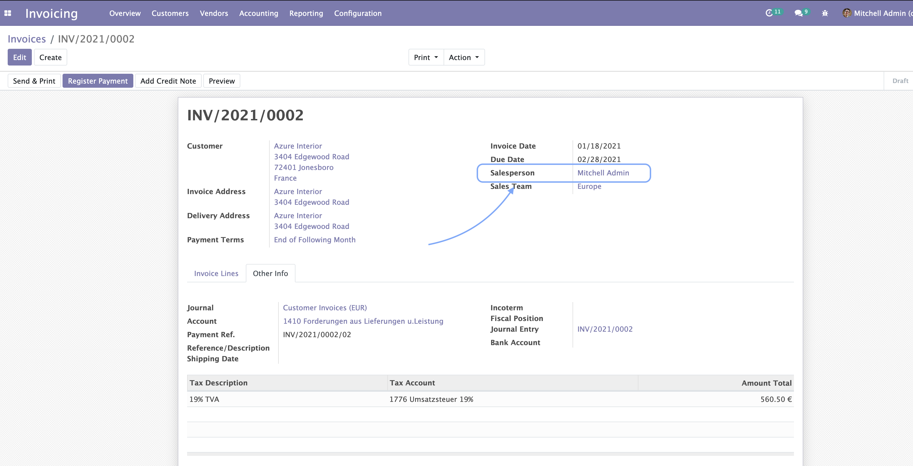The image size is (913, 466).
Task: Click Mitchell Admin user avatar
Action: pos(847,13)
